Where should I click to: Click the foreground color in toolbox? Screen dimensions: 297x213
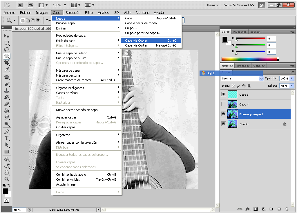[5, 191]
